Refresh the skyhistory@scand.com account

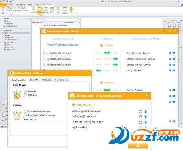[x=141, y=117]
